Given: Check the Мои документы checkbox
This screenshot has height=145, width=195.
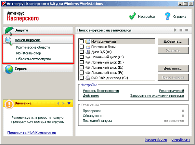Looking at the screenshot, I should point(82,41).
